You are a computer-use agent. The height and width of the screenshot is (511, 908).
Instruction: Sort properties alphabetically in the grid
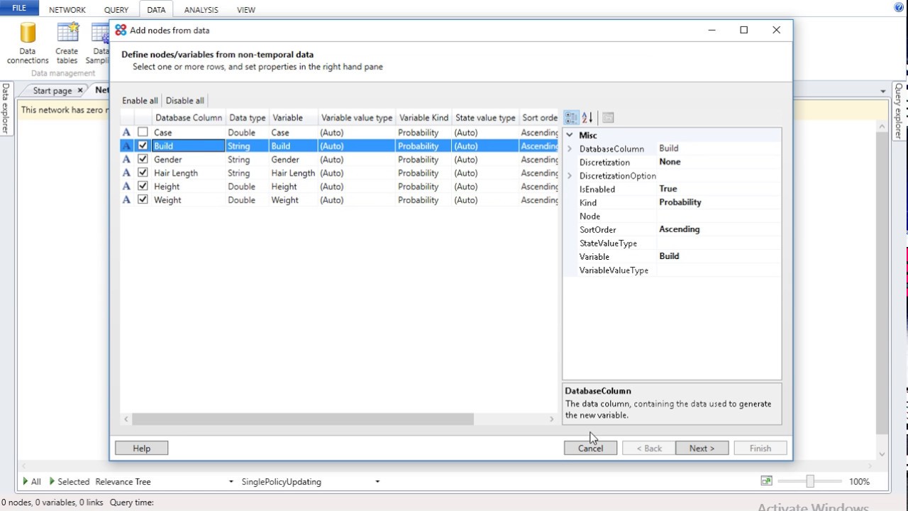587,118
